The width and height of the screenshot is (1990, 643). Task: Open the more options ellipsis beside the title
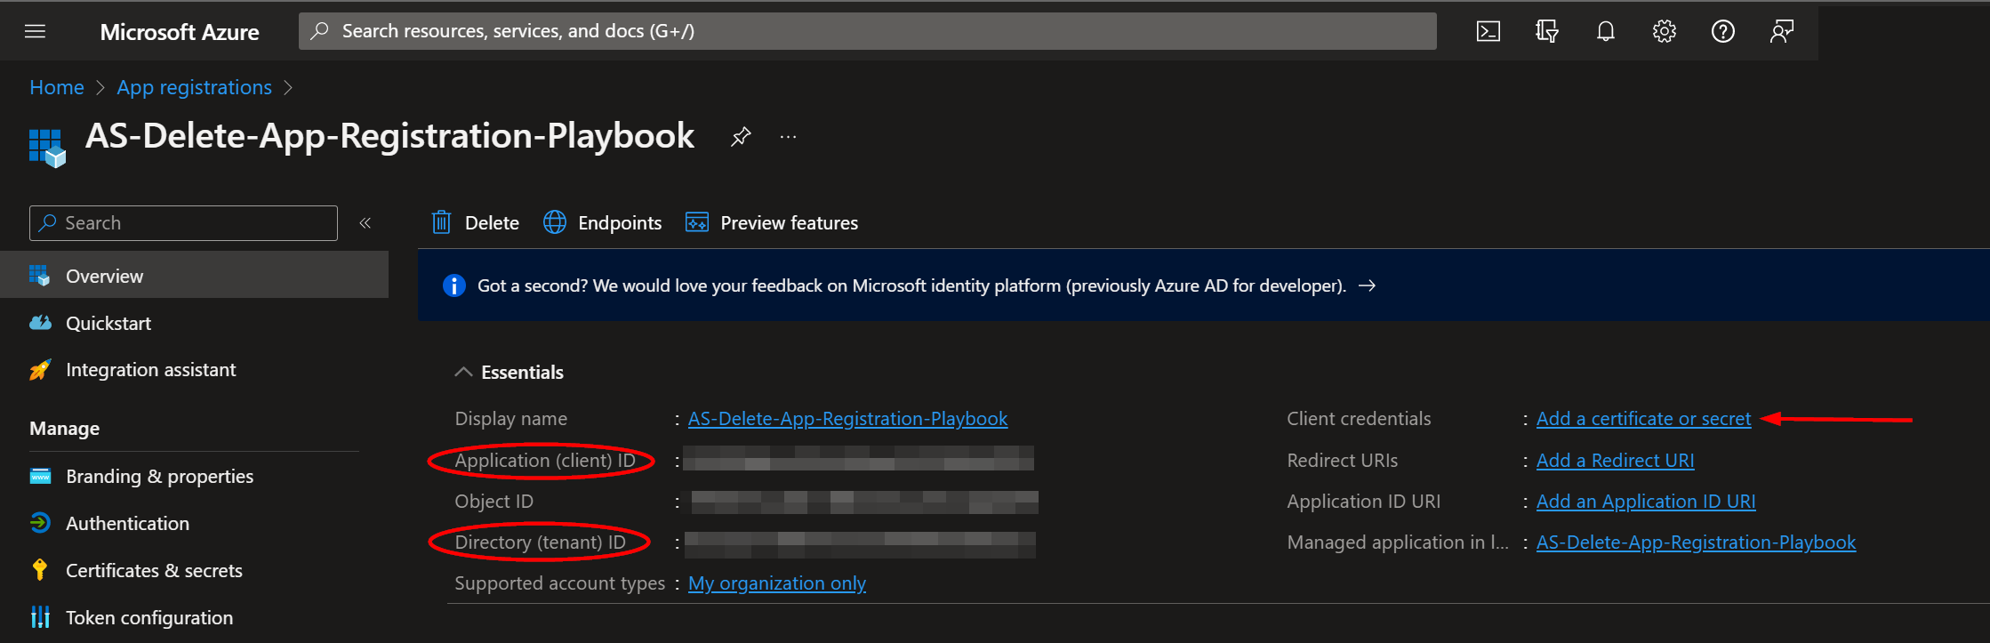click(788, 137)
